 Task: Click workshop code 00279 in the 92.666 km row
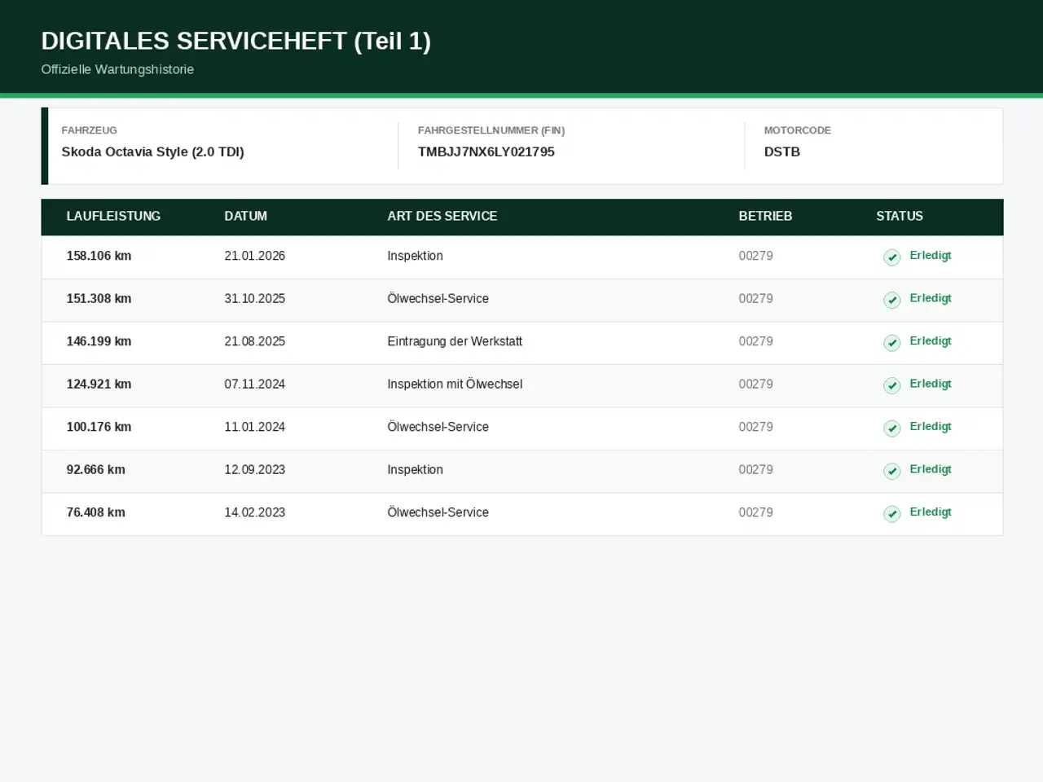(x=756, y=470)
